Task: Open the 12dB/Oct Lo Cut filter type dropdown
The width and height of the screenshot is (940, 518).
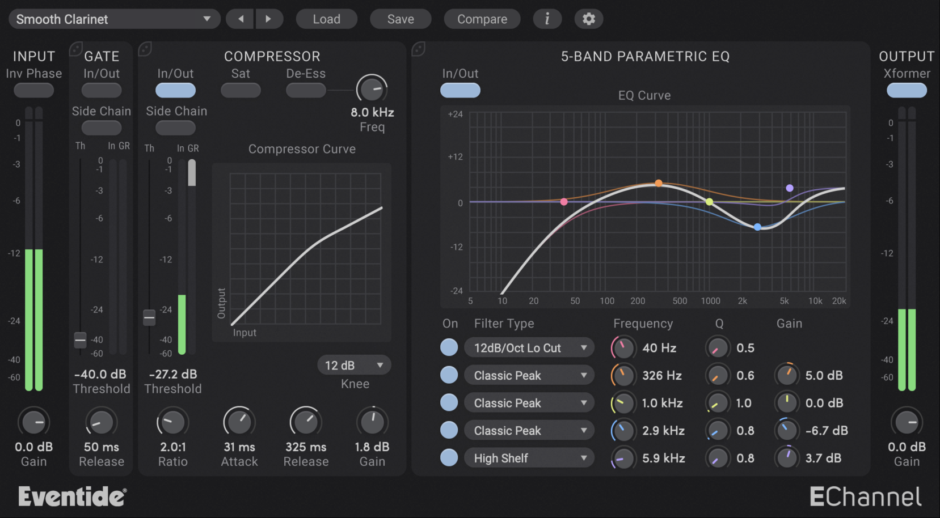Action: click(x=529, y=347)
